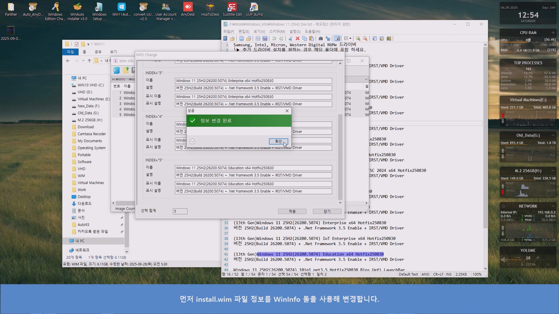Image resolution: width=559 pixels, height=314 pixels.
Task: Open the Notepad2 toolbar list dropdown arrow
Action: coord(350,38)
